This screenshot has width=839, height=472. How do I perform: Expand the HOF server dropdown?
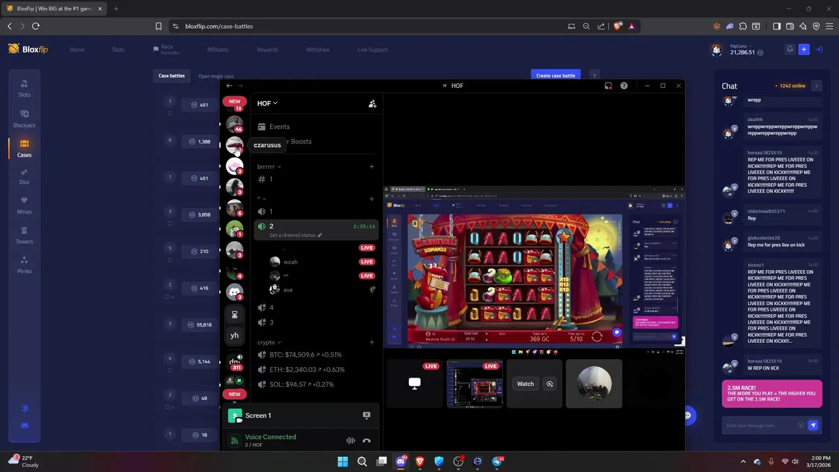coord(267,103)
